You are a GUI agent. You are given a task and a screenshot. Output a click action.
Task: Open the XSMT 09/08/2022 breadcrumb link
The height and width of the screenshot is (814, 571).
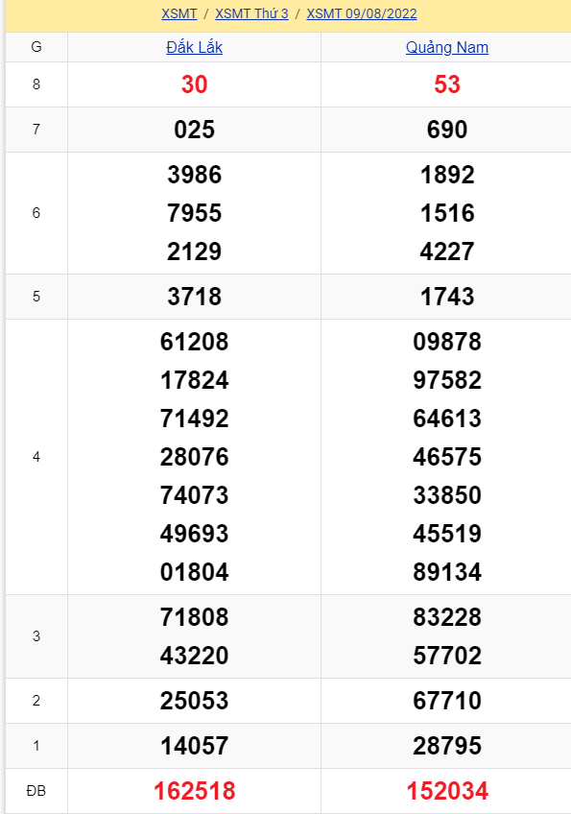[x=362, y=13]
